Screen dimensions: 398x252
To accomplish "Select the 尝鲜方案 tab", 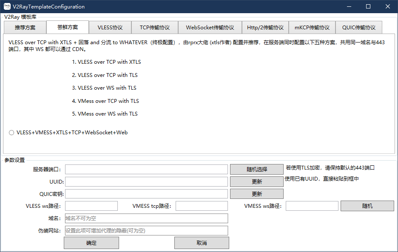I will click(68, 27).
